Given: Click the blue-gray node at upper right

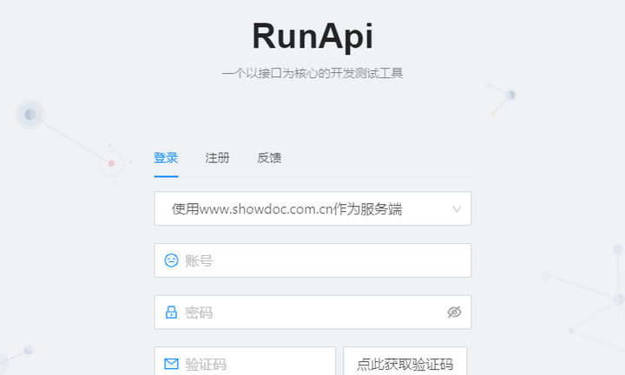Looking at the screenshot, I should pyautogui.click(x=510, y=95).
